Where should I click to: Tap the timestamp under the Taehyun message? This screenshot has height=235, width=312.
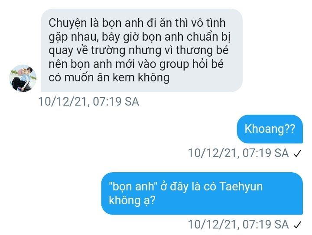[x=238, y=224]
